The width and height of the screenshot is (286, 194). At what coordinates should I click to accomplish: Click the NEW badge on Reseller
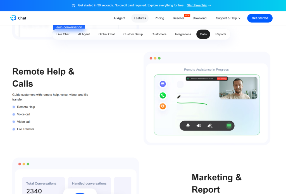[187, 15]
